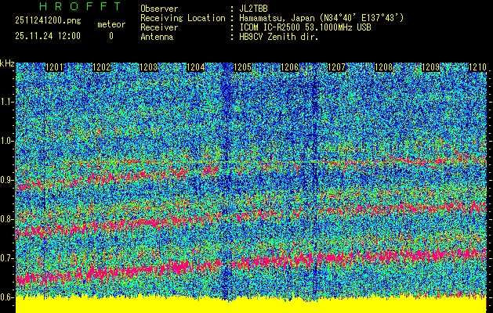Click the meteor count label
The width and height of the screenshot is (493, 313).
[111, 24]
